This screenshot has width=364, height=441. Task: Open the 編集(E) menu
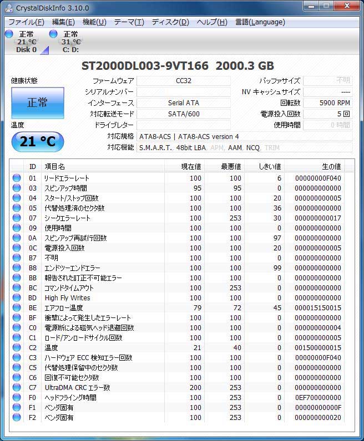tap(63, 22)
